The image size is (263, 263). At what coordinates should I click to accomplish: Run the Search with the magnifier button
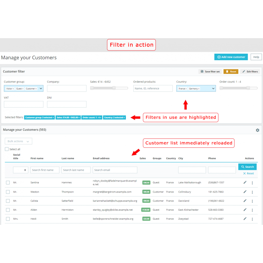coord(247,167)
